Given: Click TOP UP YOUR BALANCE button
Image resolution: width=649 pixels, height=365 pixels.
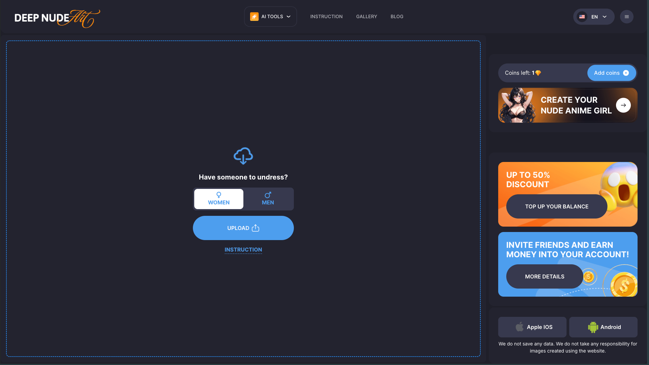Looking at the screenshot, I should click(556, 206).
